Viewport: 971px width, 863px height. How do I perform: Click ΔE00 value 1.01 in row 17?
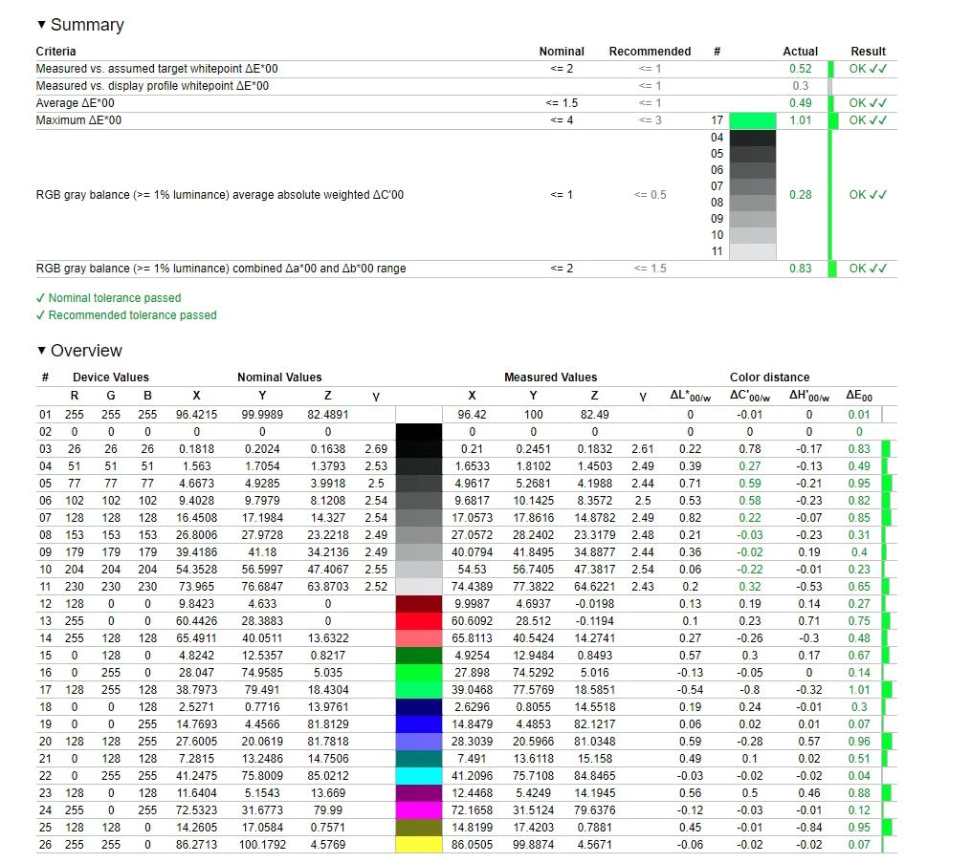[x=859, y=690]
